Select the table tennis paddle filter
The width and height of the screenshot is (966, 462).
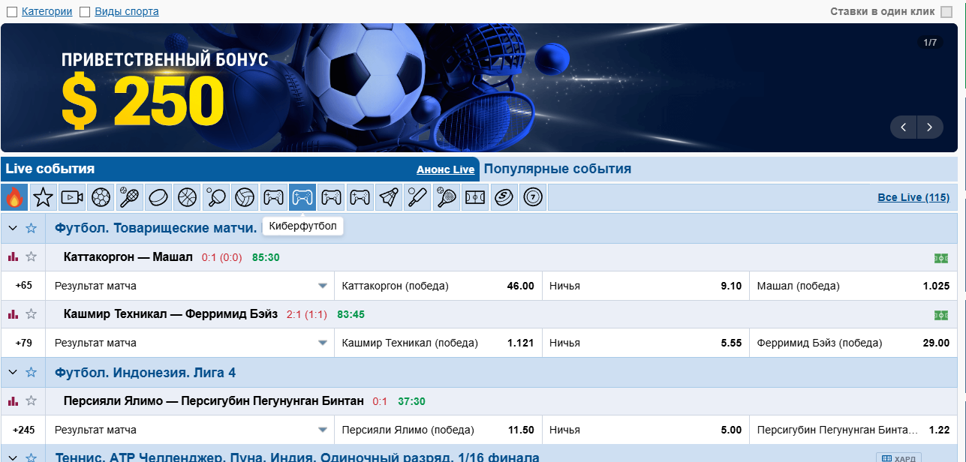pyautogui.click(x=216, y=197)
